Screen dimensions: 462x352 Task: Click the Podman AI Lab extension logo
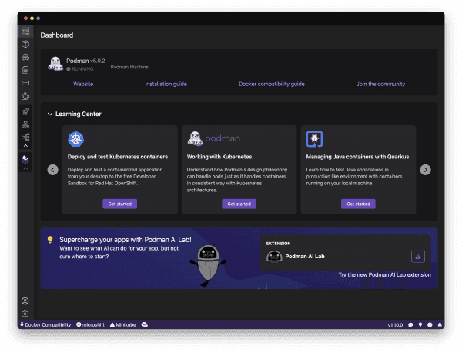(x=274, y=257)
